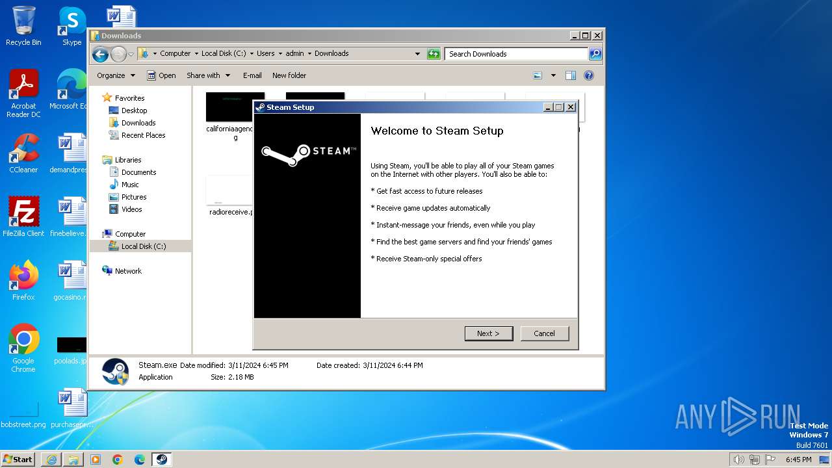Open the Organize menu

pos(116,75)
